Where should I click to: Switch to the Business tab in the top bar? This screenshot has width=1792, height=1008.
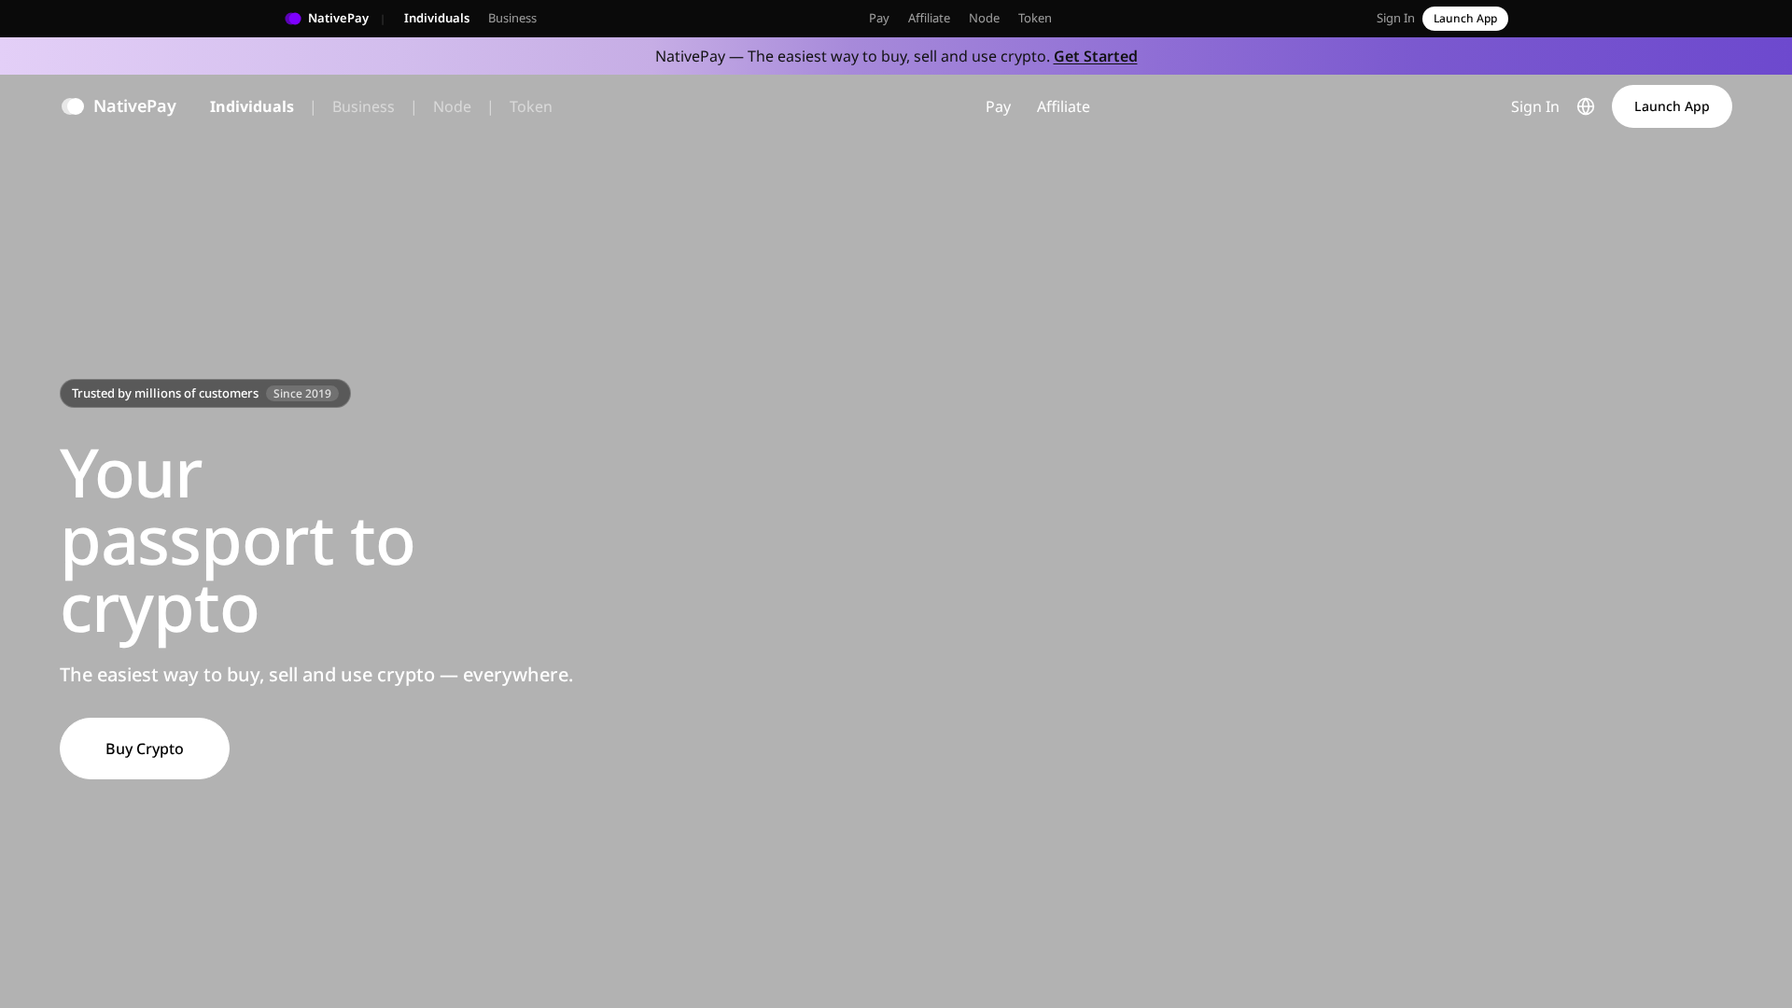point(511,18)
